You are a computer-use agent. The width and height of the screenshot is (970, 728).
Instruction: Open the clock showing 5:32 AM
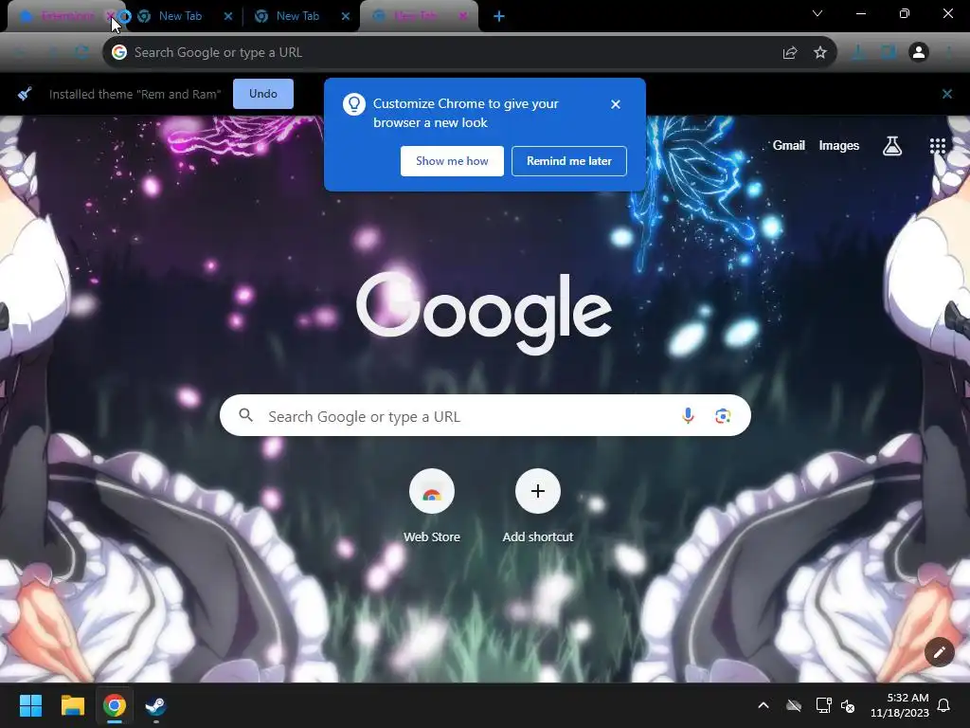tap(900, 705)
